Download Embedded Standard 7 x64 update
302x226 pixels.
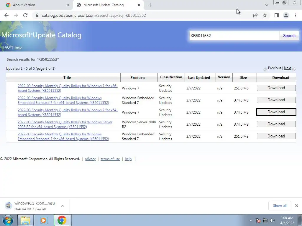(276, 100)
